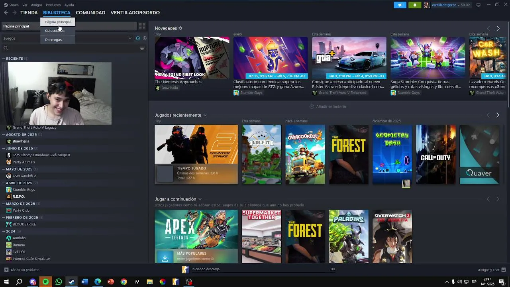Click the back navigation arrow

6,13
